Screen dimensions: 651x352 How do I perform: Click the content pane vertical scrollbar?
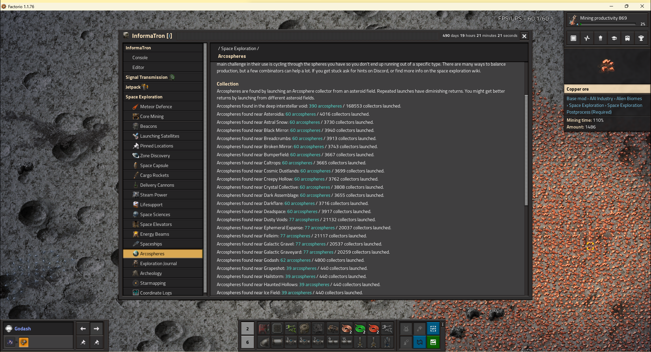pyautogui.click(x=526, y=150)
